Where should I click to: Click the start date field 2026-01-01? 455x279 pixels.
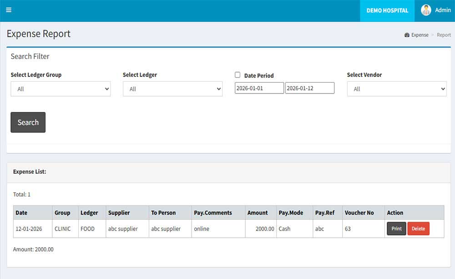pyautogui.click(x=259, y=88)
